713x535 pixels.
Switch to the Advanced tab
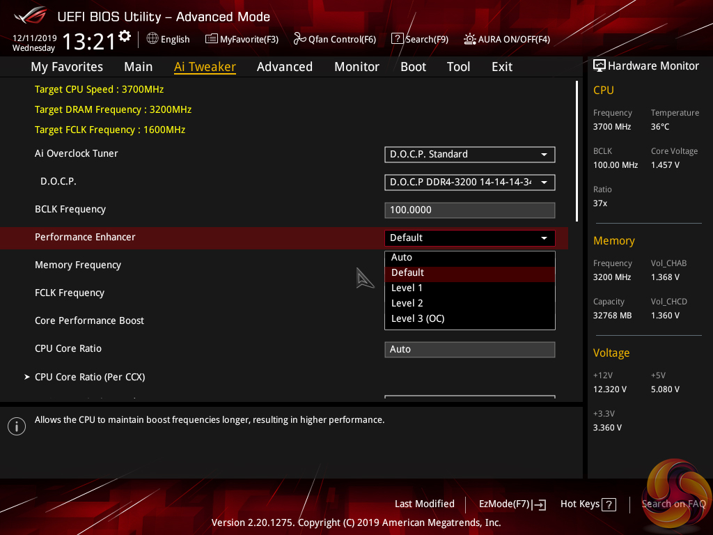[284, 67]
